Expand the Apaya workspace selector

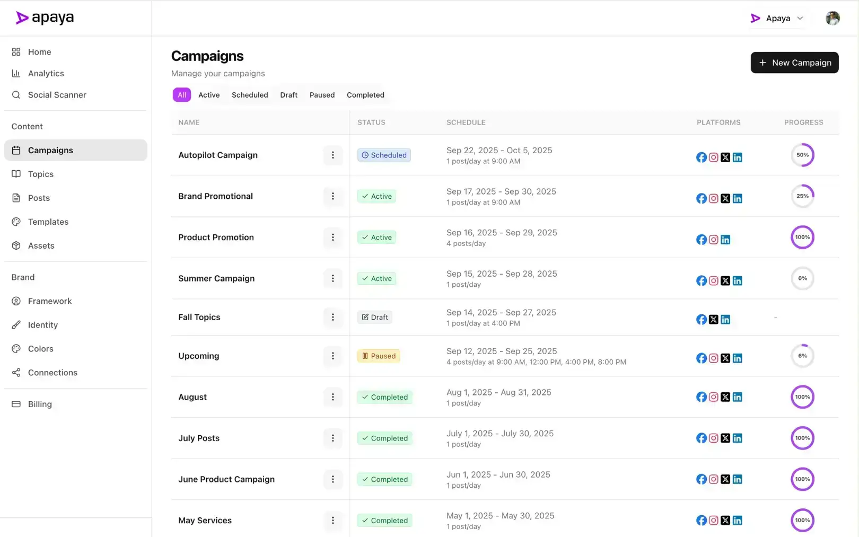(x=778, y=18)
